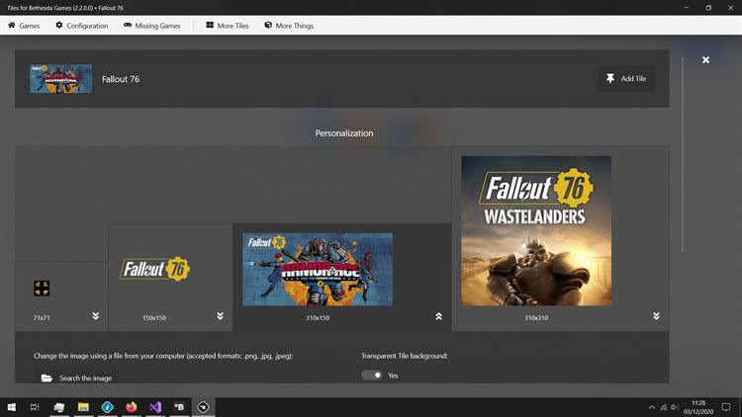Open the notification center icon
This screenshot has width=742, height=417.
(726, 407)
